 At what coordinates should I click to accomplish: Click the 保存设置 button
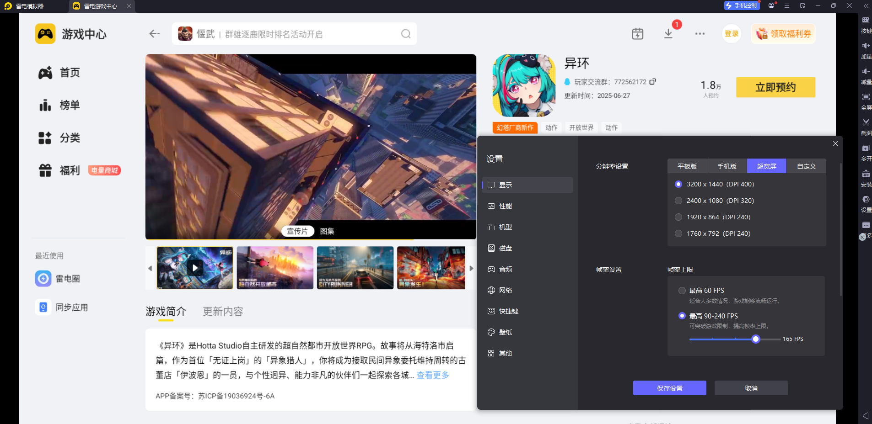pos(669,388)
